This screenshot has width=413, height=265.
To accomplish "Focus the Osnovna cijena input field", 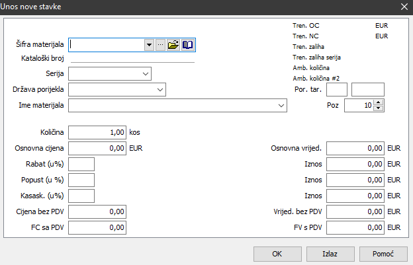I will 97,149.
